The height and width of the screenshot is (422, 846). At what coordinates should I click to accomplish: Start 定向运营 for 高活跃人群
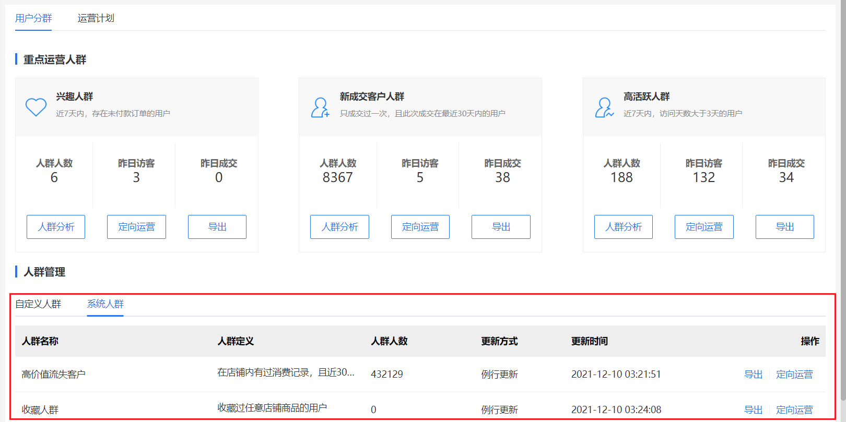click(704, 227)
